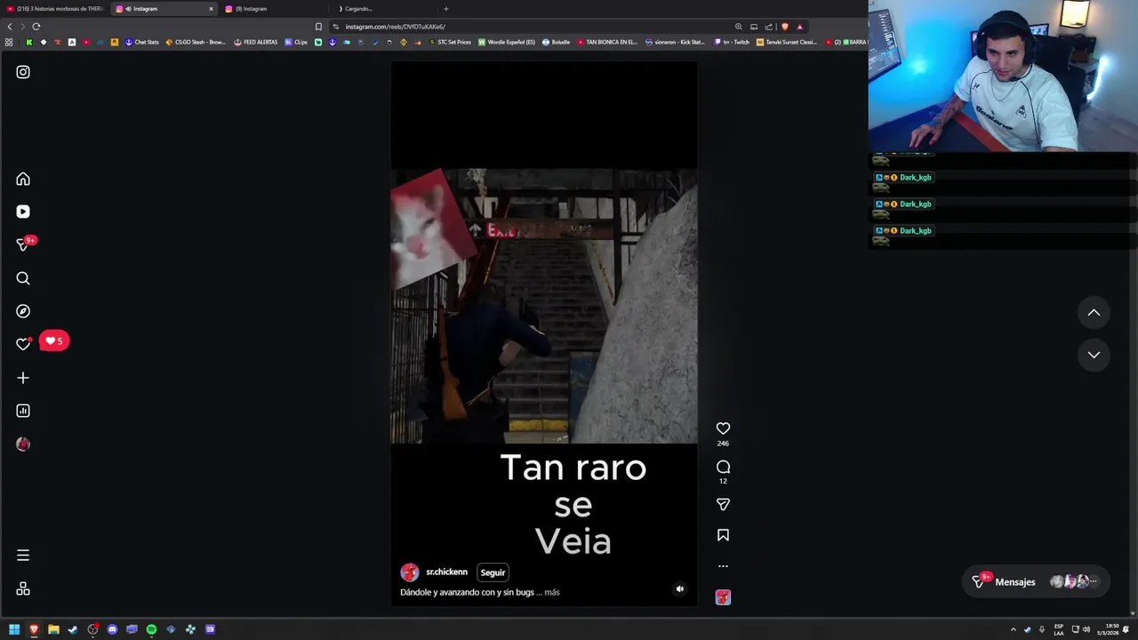Open the Notifications heart in the sidebar
This screenshot has height=640, width=1138.
pos(23,344)
